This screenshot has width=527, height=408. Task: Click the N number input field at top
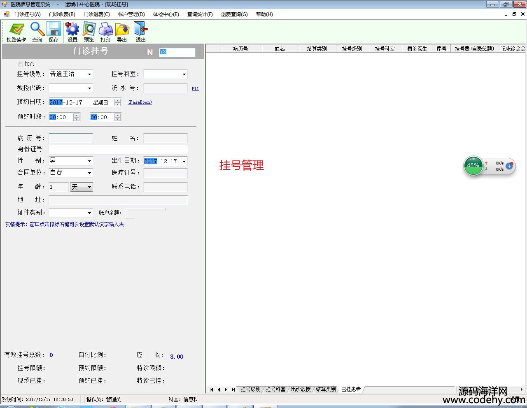pos(177,52)
